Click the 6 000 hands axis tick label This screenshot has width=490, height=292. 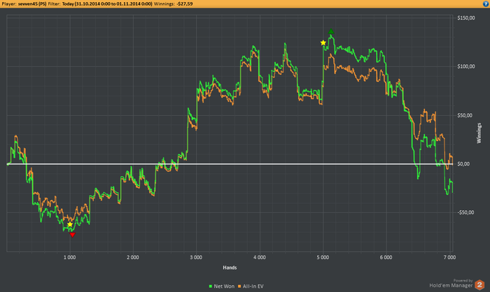coord(386,257)
